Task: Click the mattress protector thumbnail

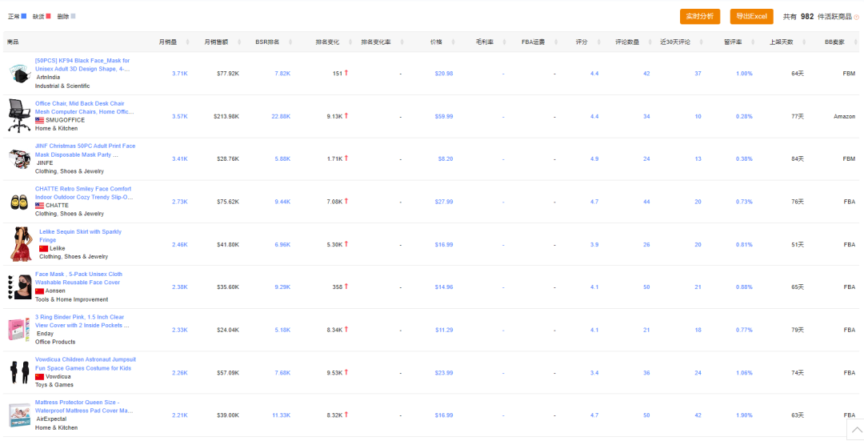Action: click(x=19, y=415)
